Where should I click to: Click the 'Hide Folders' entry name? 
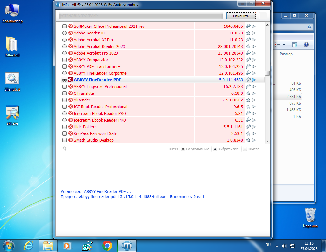pos(85,127)
